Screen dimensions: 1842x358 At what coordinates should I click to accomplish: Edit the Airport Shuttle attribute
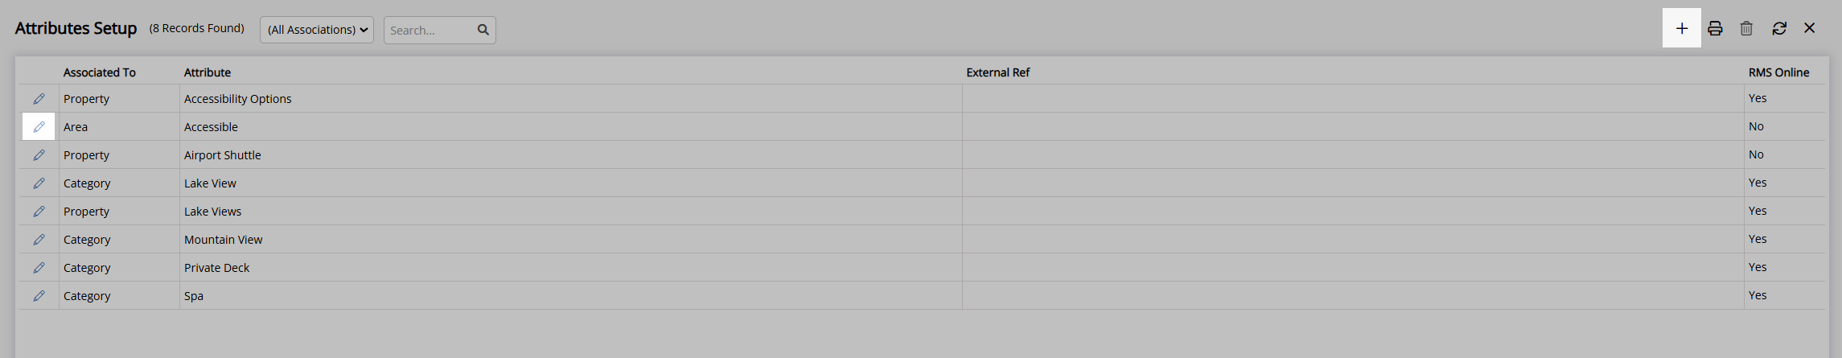click(x=39, y=154)
